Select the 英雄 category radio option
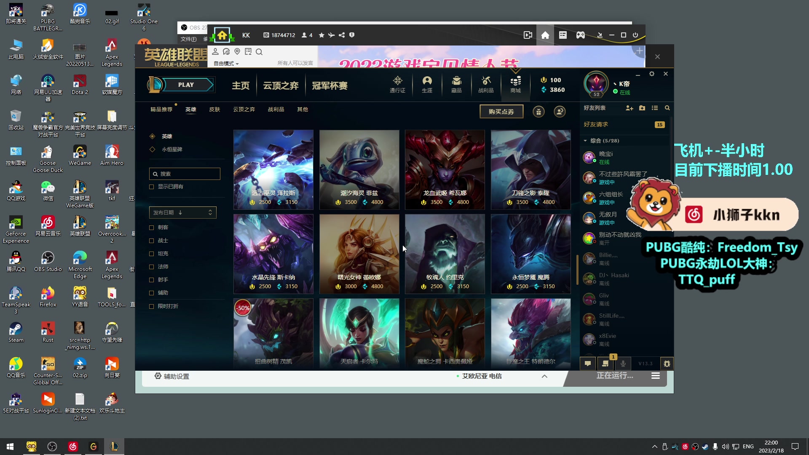Image resolution: width=809 pixels, height=455 pixels. tap(153, 136)
